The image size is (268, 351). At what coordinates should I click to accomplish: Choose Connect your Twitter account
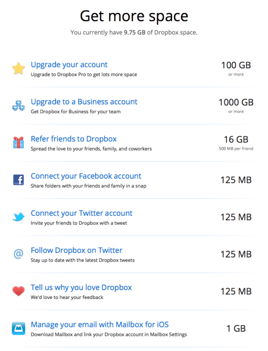pyautogui.click(x=81, y=213)
